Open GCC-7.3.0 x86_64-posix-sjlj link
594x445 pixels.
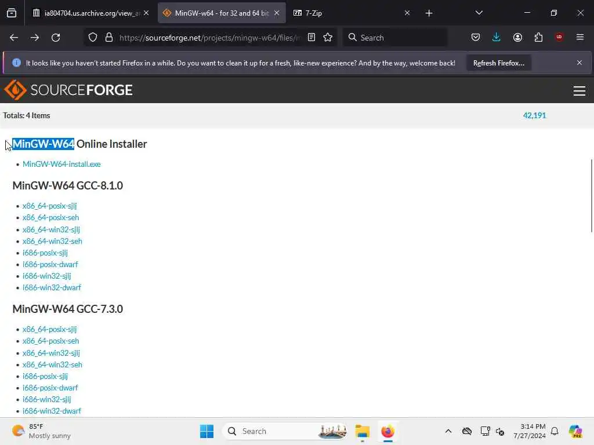click(x=49, y=329)
